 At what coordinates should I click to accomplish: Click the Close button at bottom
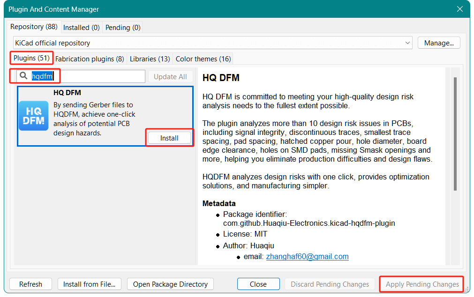[x=258, y=284]
